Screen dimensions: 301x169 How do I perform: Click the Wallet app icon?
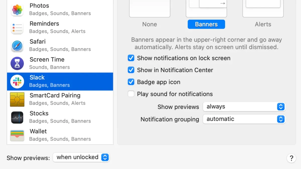click(17, 135)
